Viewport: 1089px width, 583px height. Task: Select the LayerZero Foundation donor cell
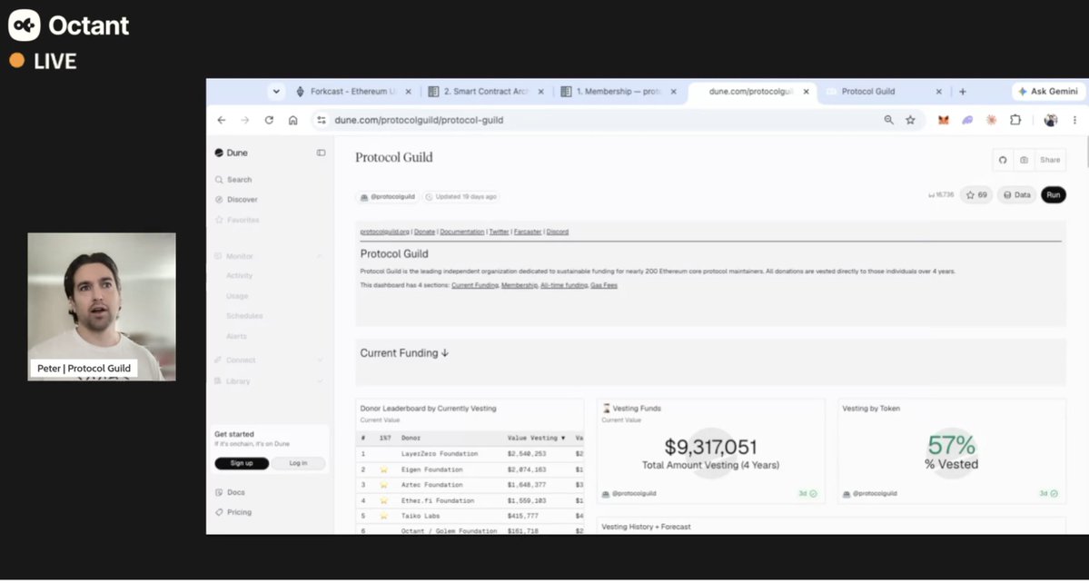click(440, 454)
